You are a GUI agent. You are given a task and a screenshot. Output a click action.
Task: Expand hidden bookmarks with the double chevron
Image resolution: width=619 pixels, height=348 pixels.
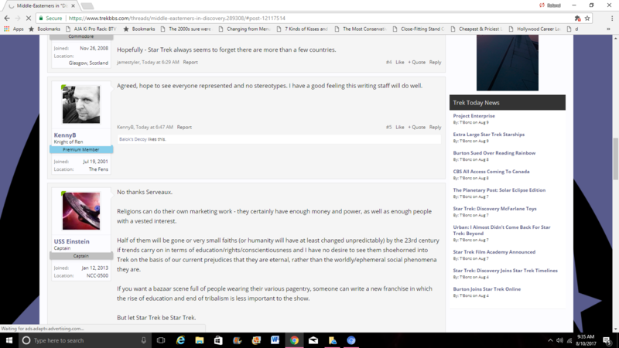608,29
